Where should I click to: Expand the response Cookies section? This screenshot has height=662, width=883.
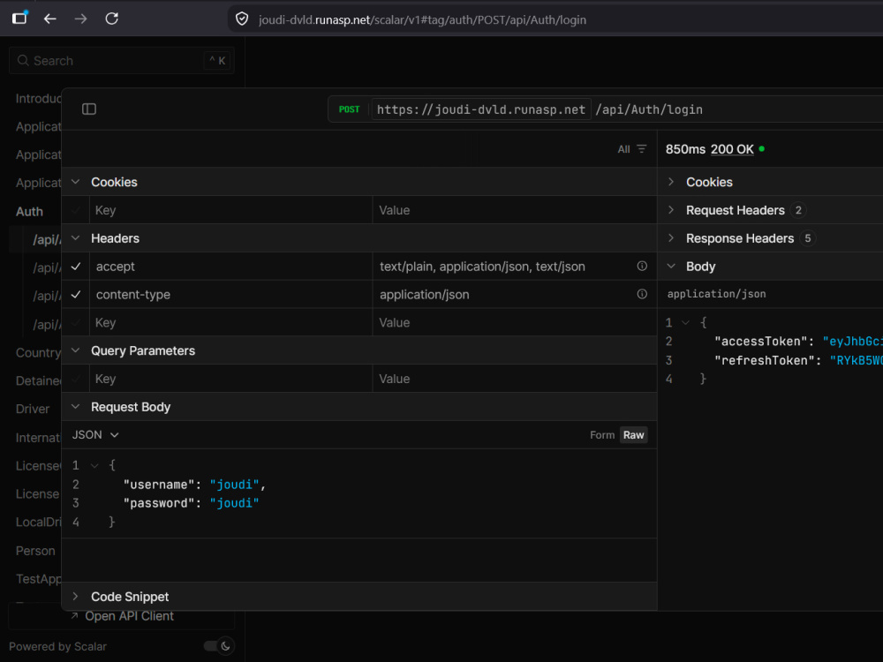[x=671, y=182]
